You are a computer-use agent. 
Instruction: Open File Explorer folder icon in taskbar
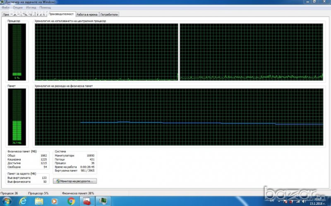pos(39,201)
